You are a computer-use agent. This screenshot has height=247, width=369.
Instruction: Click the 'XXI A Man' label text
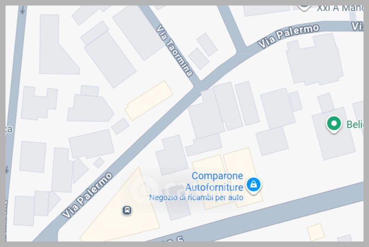pyautogui.click(x=340, y=8)
